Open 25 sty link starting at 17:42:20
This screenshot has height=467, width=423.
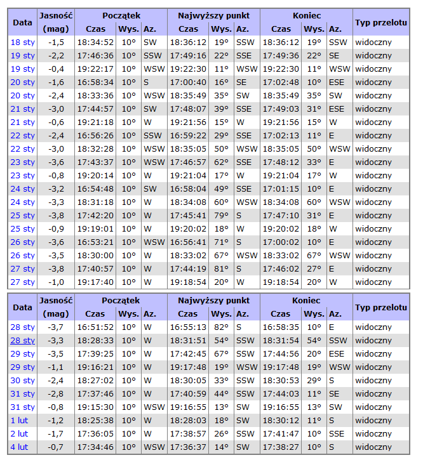[23, 216]
